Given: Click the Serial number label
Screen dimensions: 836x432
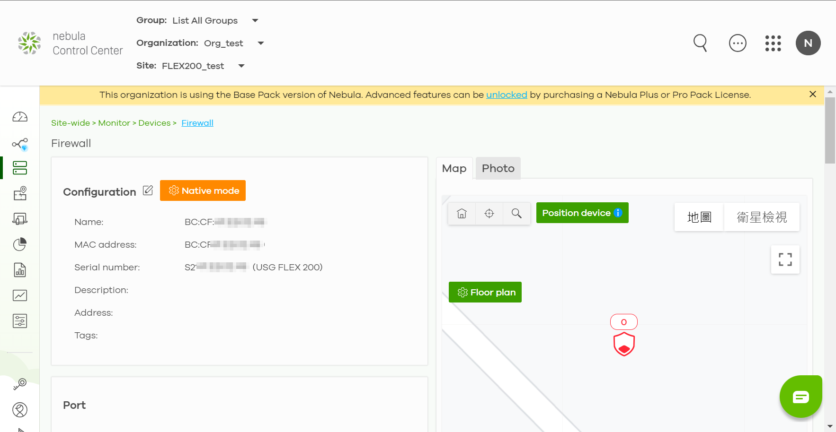Looking at the screenshot, I should pyautogui.click(x=107, y=267).
